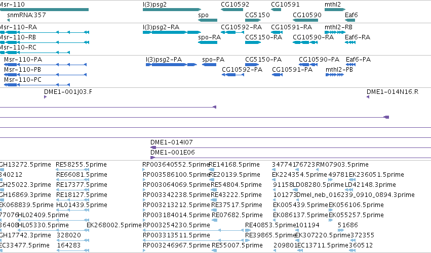The height and width of the screenshot is (253, 431).
Task: Select protein spo-PA
Action: click(213, 60)
